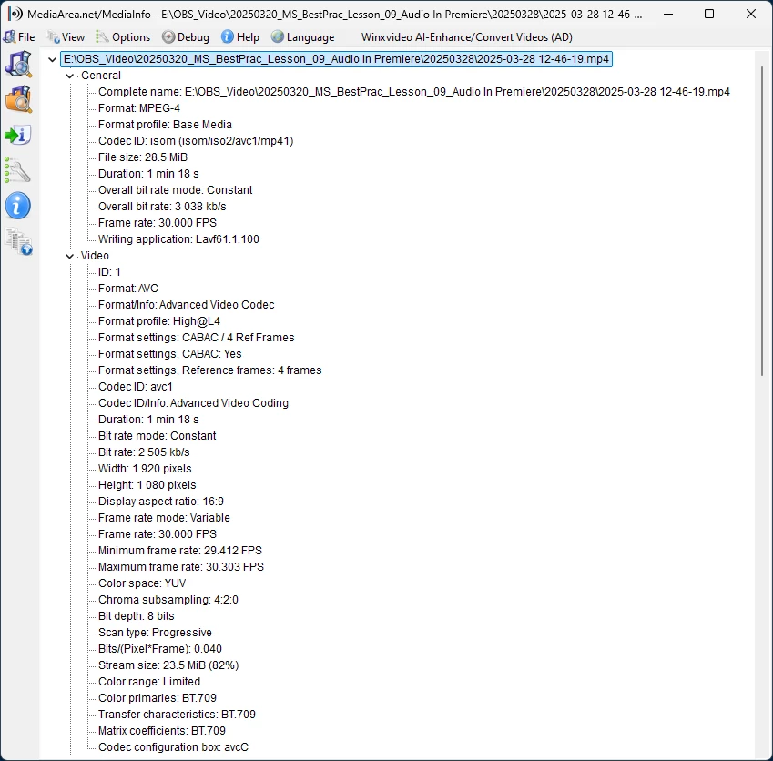This screenshot has height=761, width=773.
Task: Click the MediaInfo title bar app icon
Action: click(x=15, y=14)
